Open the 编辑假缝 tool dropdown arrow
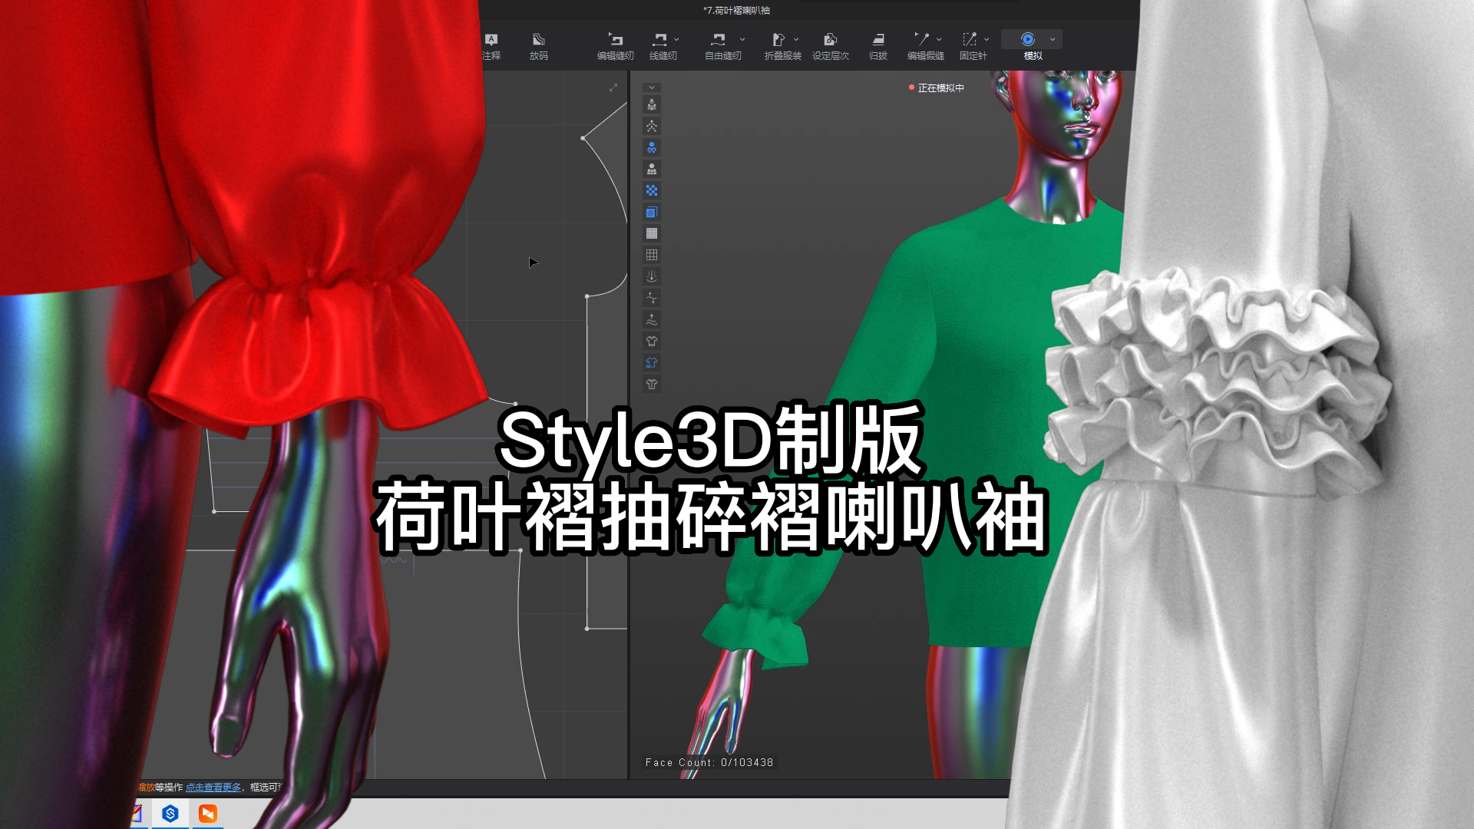 coord(939,39)
